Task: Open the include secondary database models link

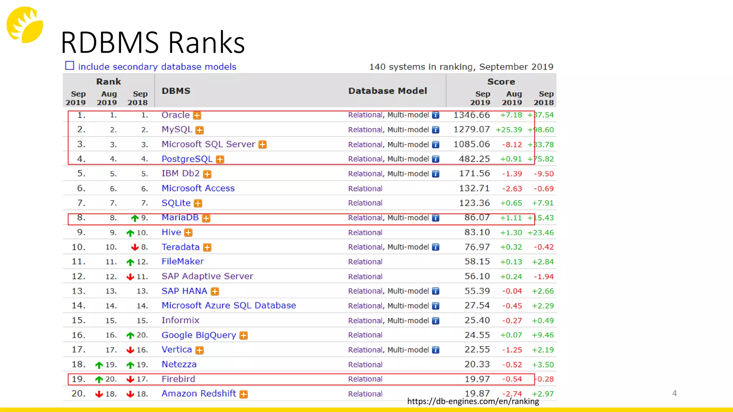Action: tap(157, 67)
